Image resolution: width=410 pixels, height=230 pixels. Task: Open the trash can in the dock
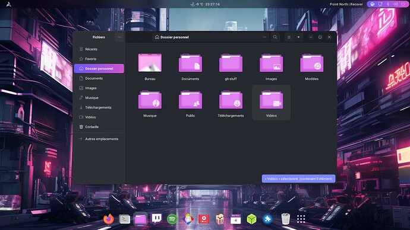286,219
